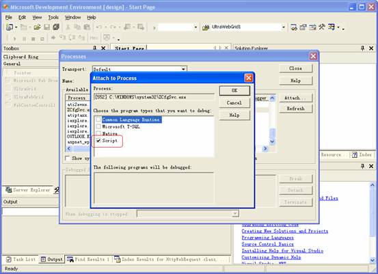378x274 pixels.
Task: Click the process list vertical scrollbar thumb
Action: coord(273,133)
